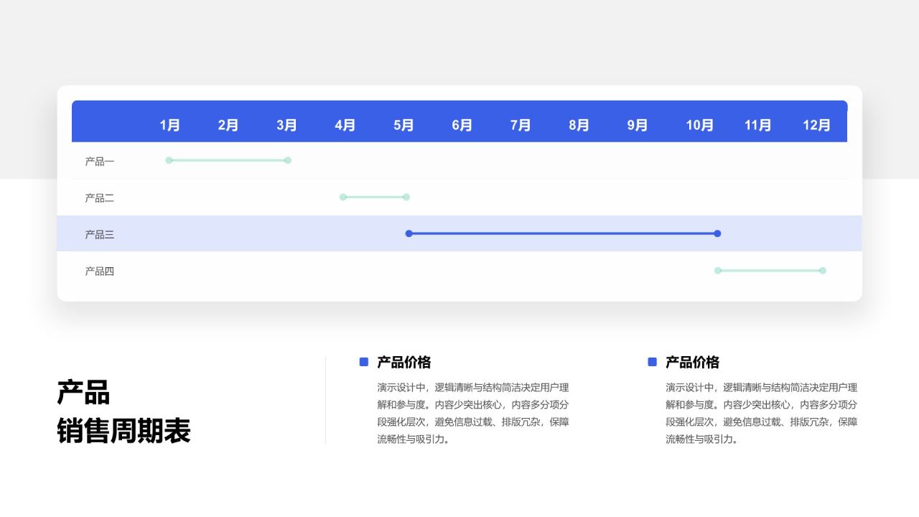Click the 产品四 row label
The height and width of the screenshot is (517, 919).
click(98, 271)
